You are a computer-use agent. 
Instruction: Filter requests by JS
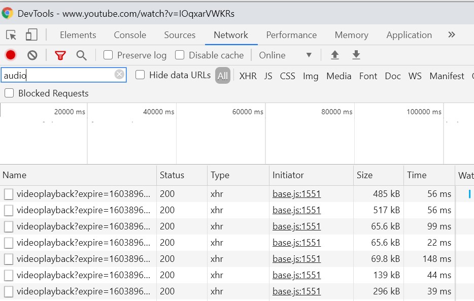tap(268, 76)
